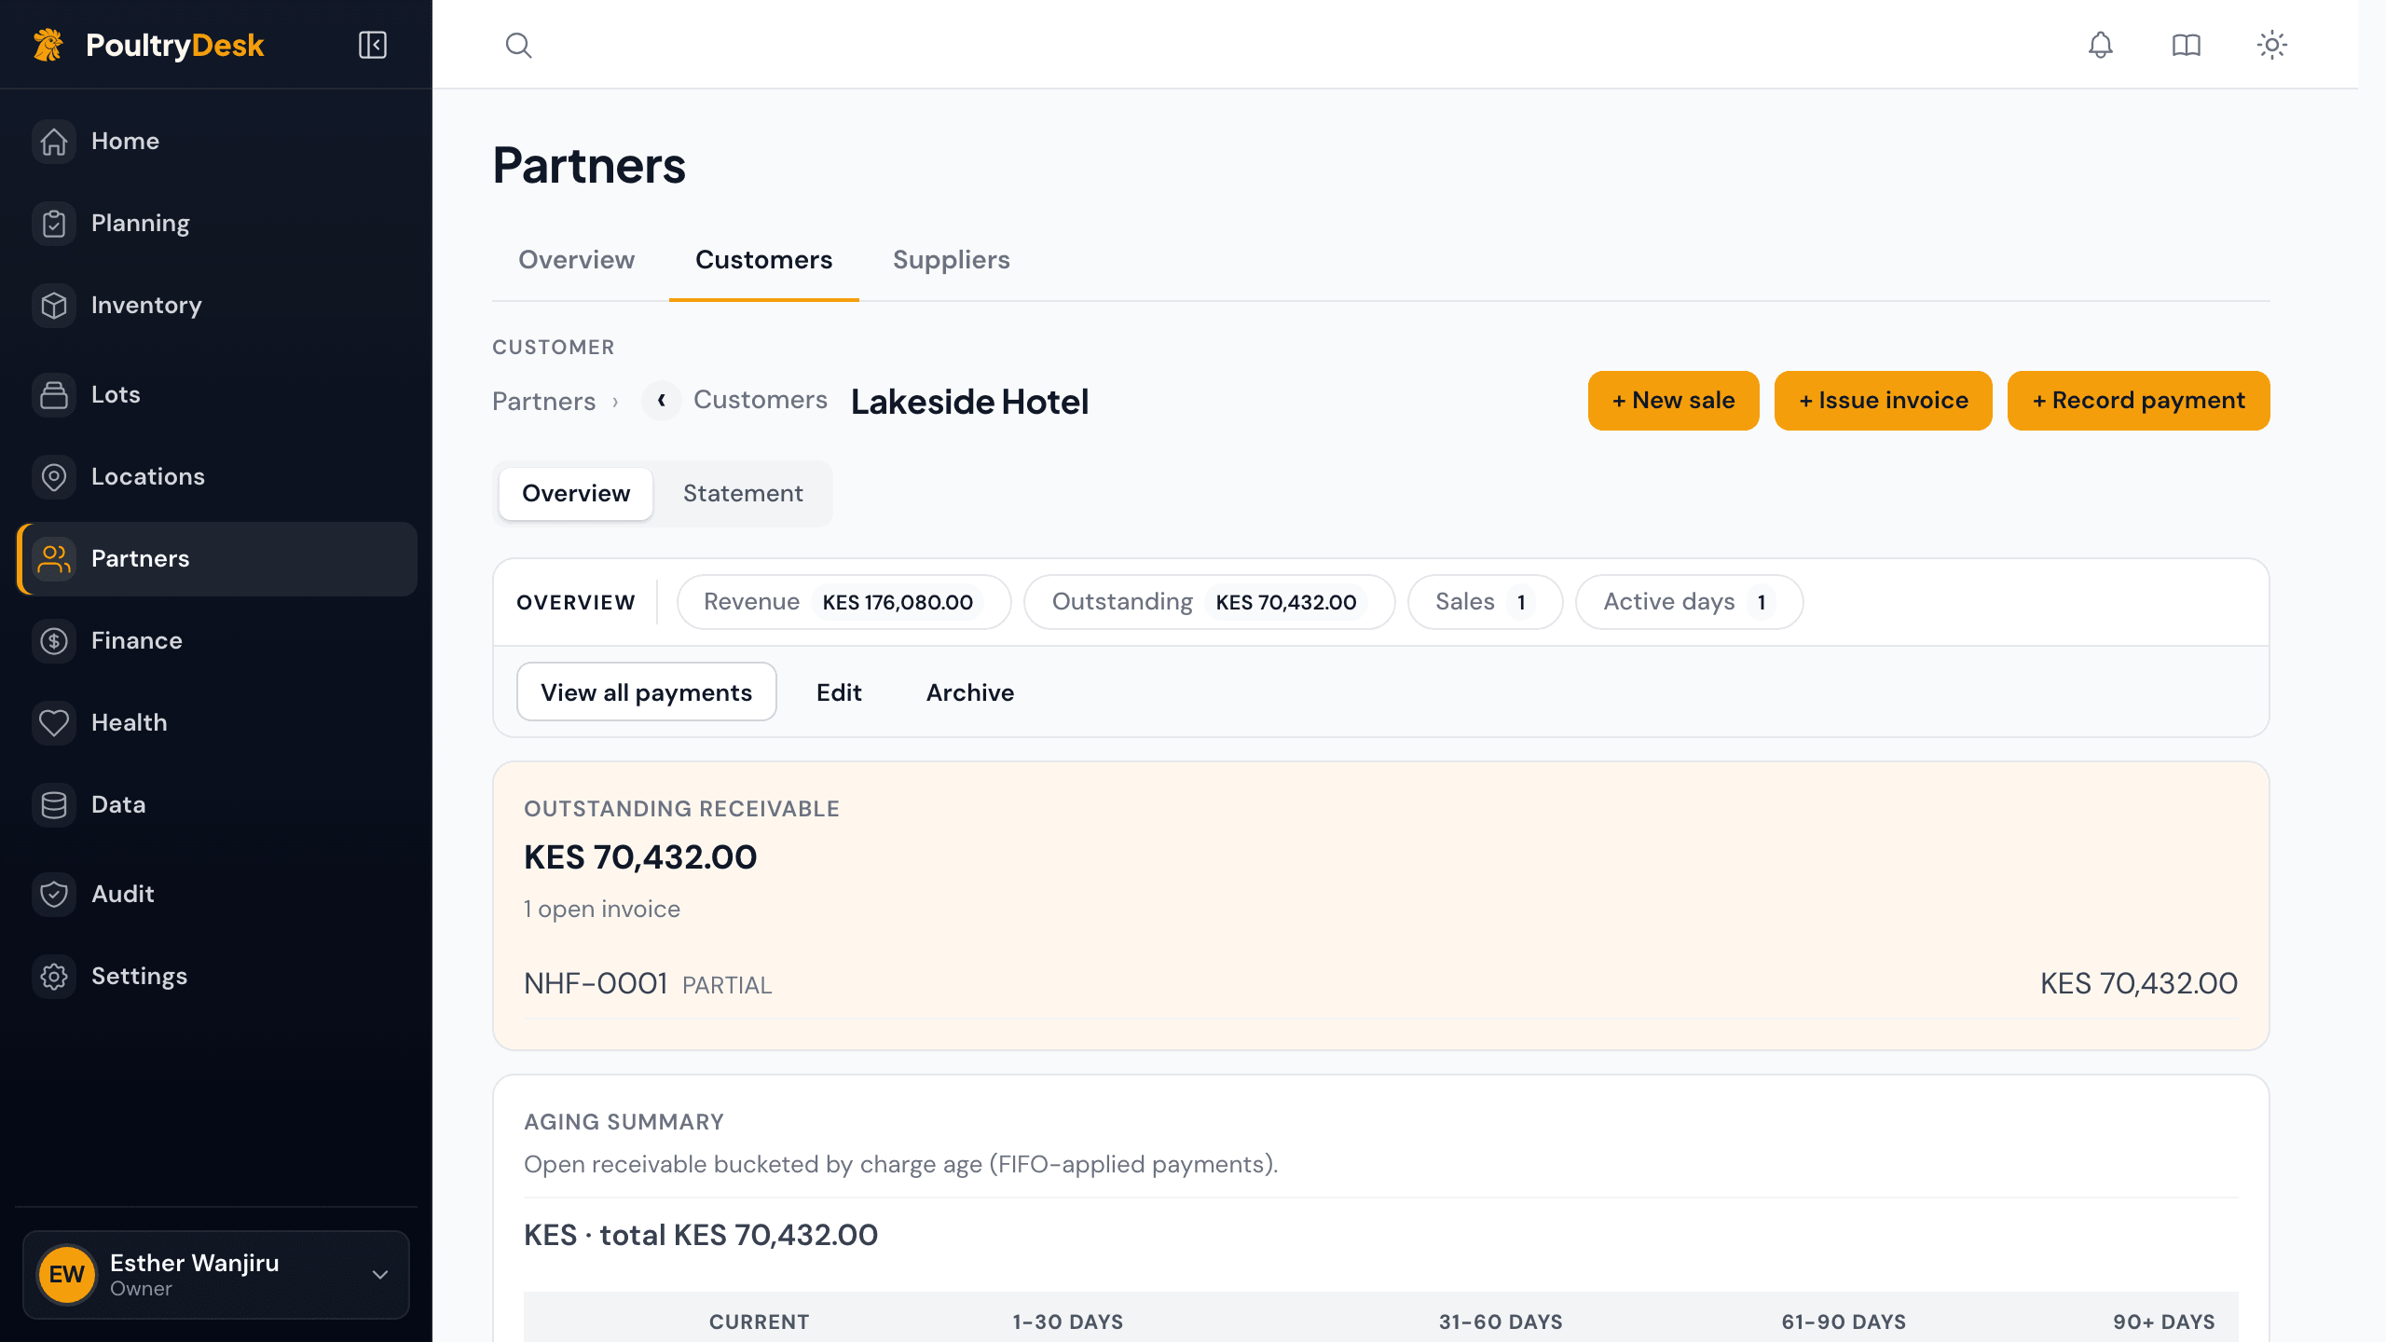This screenshot has height=1342, width=2386.
Task: Go to Home in sidebar
Action: (216, 141)
